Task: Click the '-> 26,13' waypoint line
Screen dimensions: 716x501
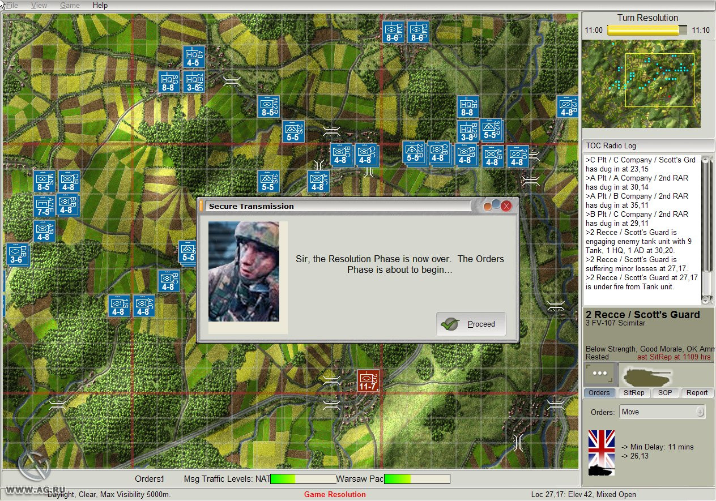Action: click(635, 456)
